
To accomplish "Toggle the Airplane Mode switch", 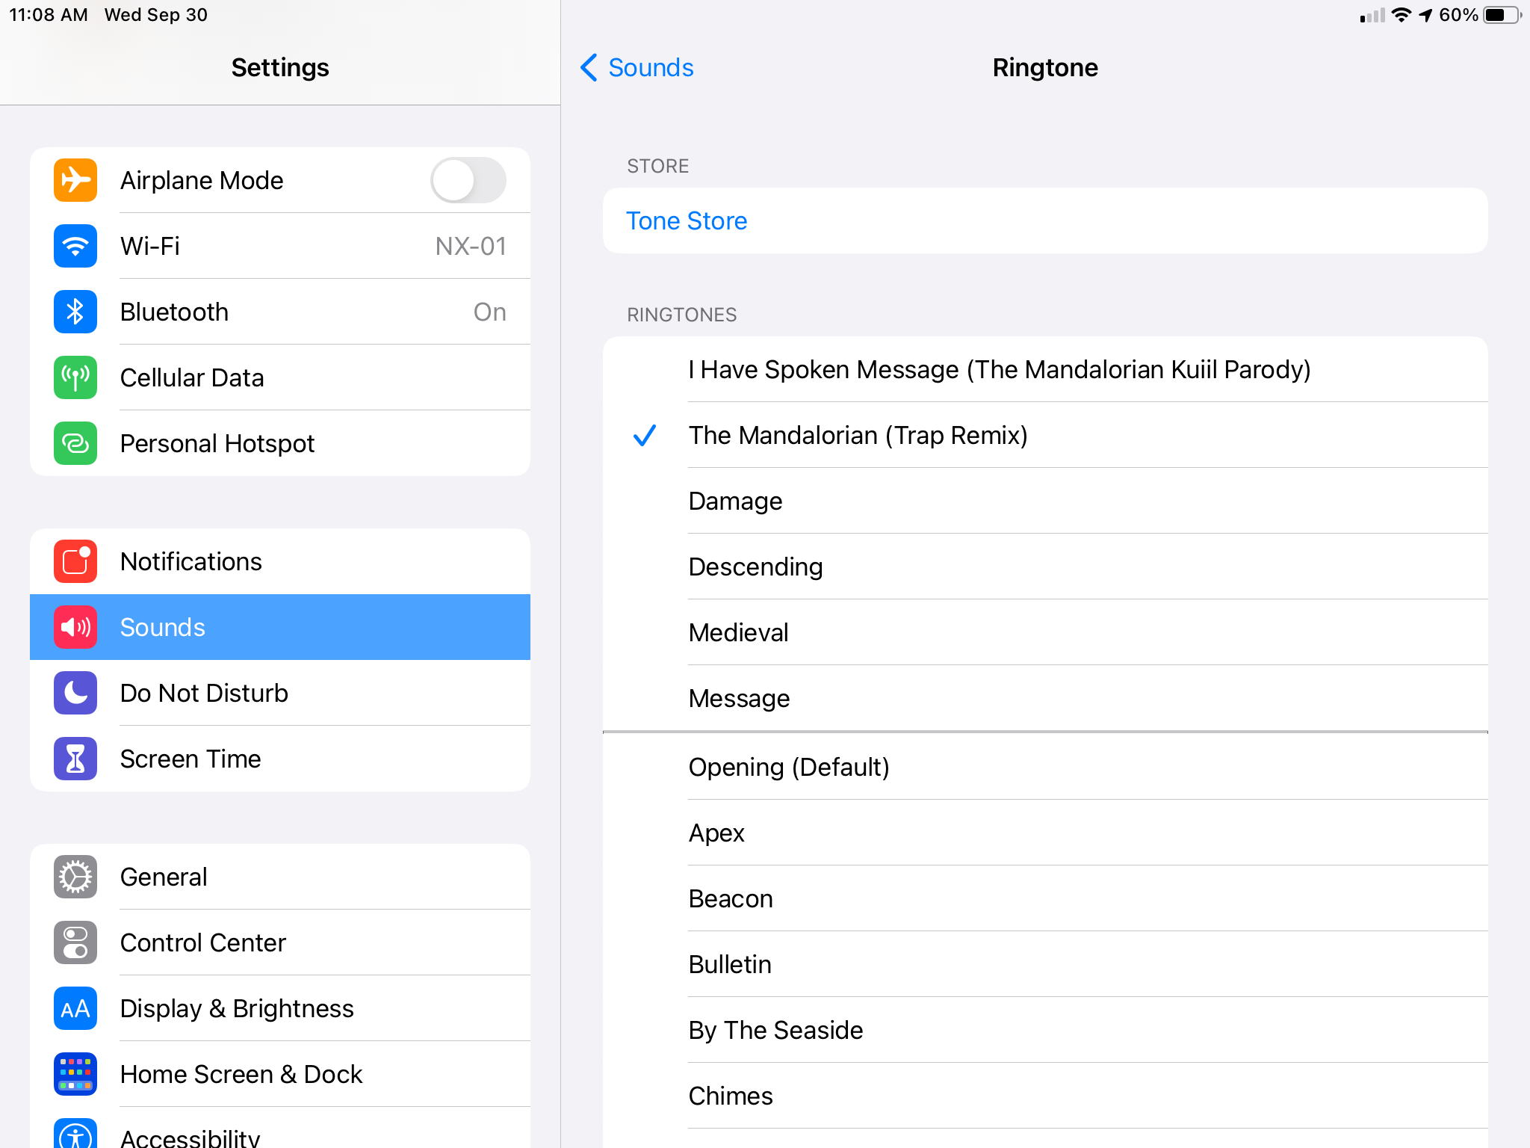I will 468,180.
